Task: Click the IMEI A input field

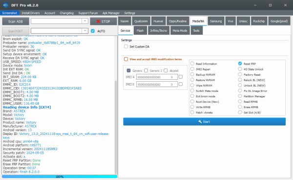Action: coord(157,77)
